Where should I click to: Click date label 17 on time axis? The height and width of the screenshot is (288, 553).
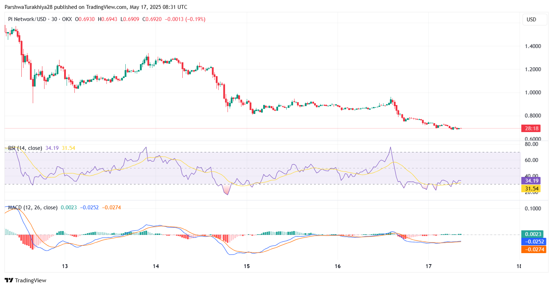click(429, 266)
